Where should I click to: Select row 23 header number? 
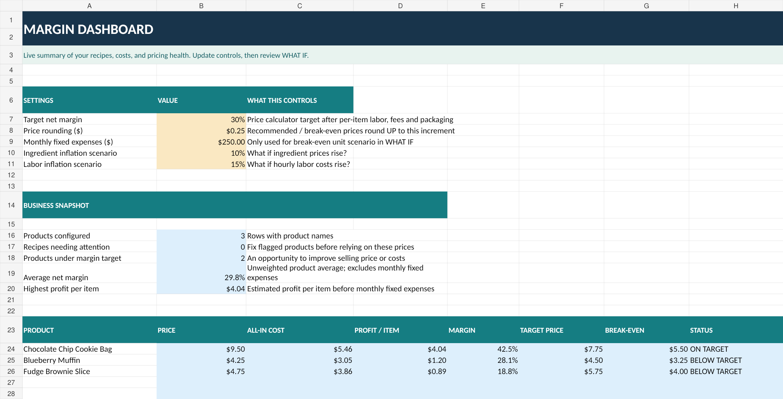click(11, 330)
